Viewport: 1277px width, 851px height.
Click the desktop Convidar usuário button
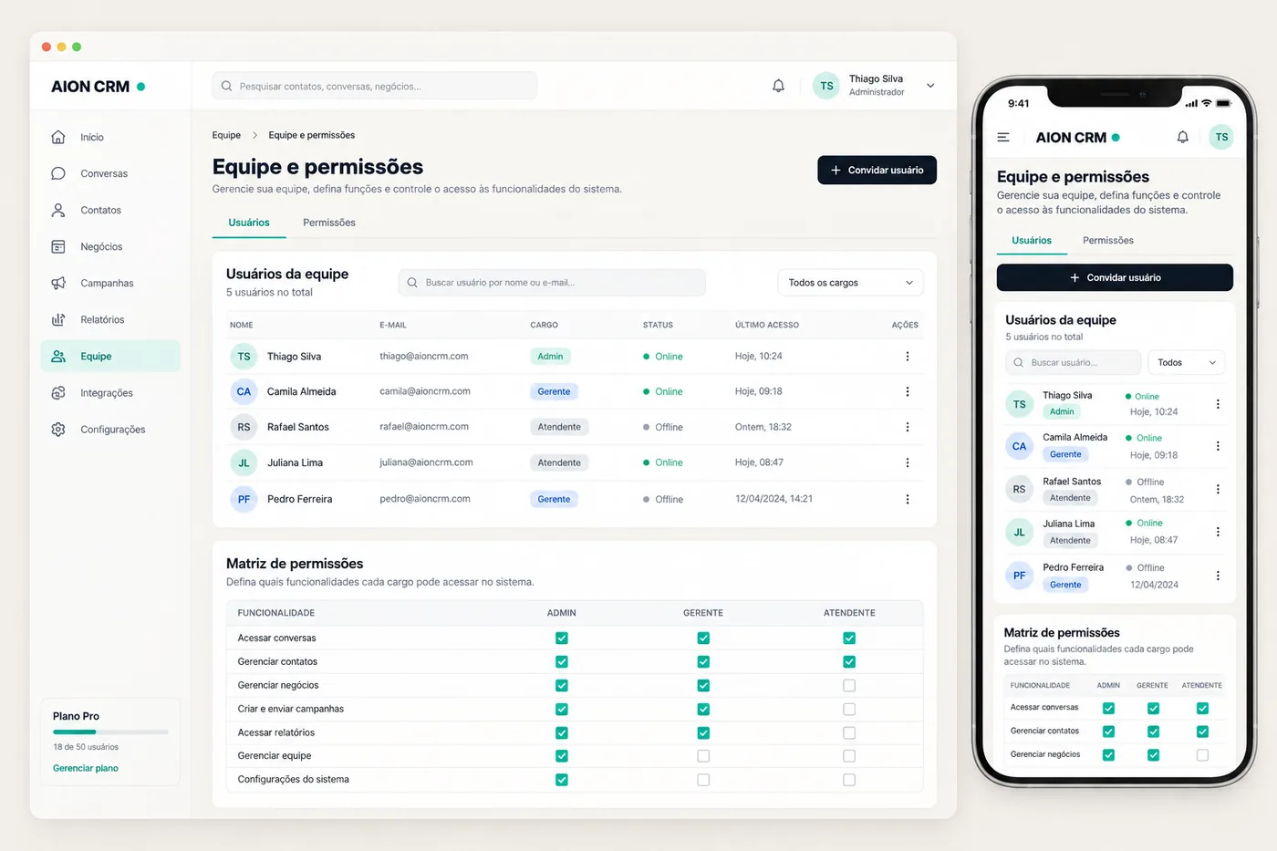(x=877, y=171)
